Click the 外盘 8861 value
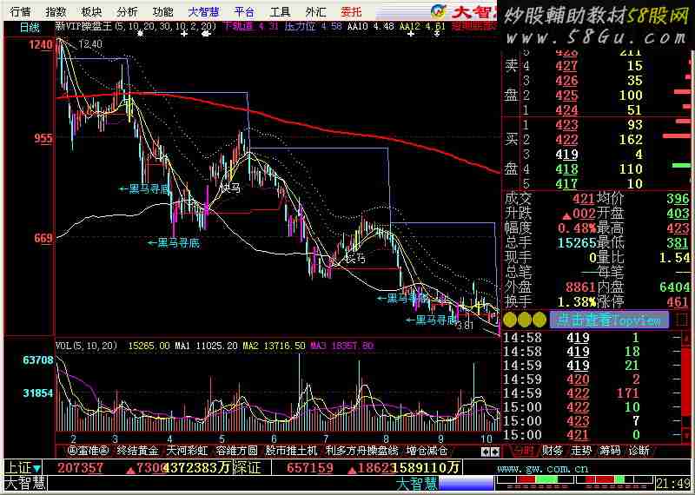Viewport: 695px width, 495px height. [x=580, y=287]
